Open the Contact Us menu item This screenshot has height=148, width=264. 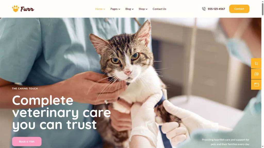(159, 9)
